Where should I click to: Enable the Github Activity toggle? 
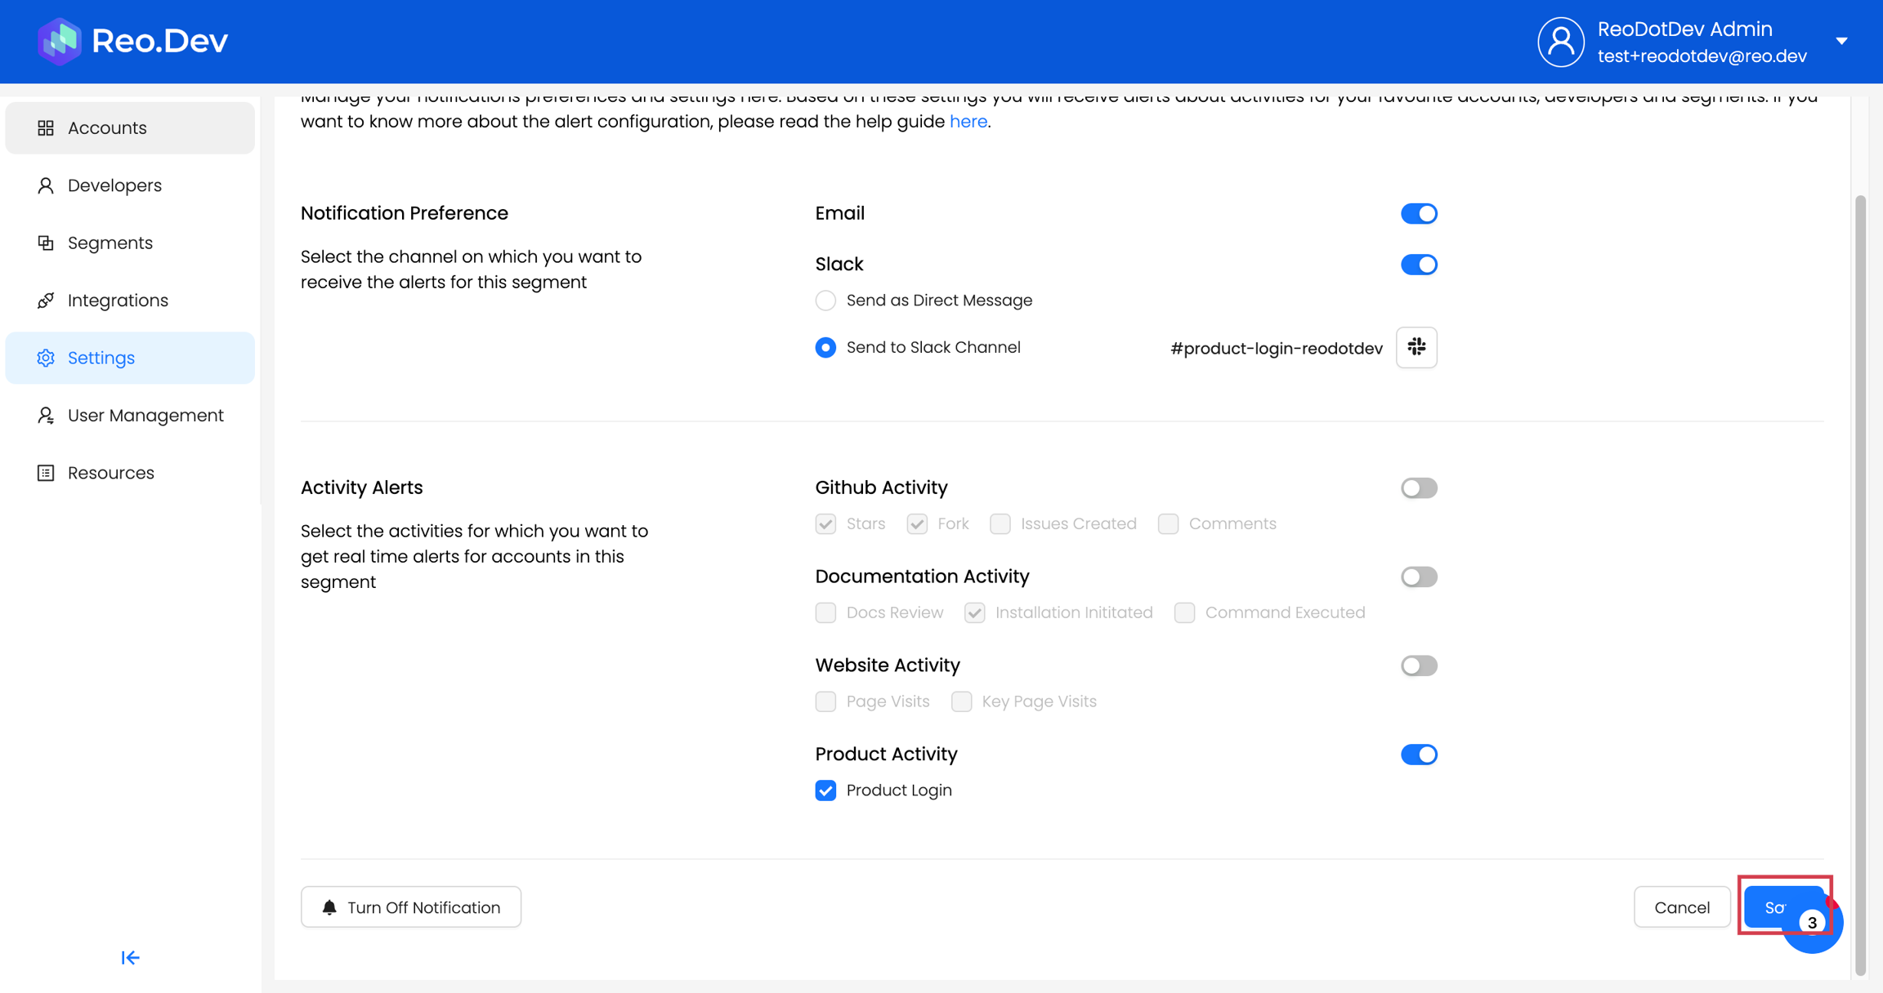pos(1418,488)
